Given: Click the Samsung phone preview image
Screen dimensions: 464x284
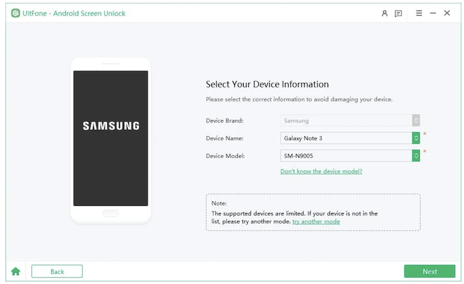Looking at the screenshot, I should click(x=111, y=140).
